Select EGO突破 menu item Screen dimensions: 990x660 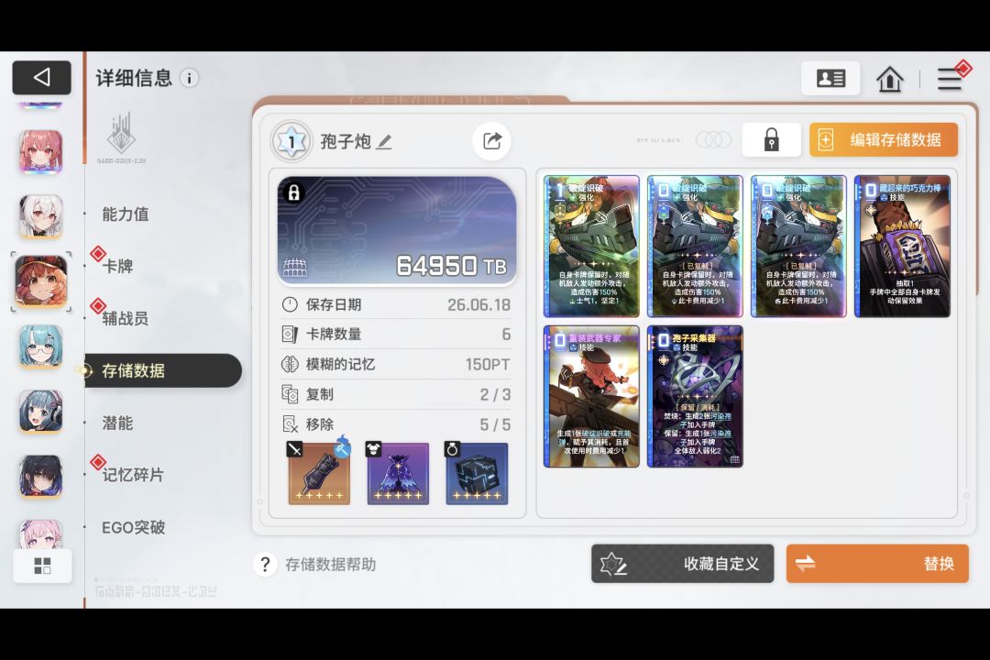click(133, 527)
